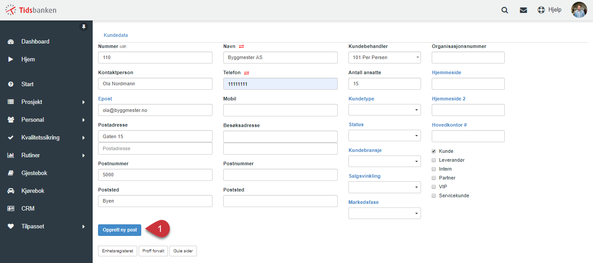Check the Servicekunde checkbox
The image size is (593, 263).
tap(434, 196)
